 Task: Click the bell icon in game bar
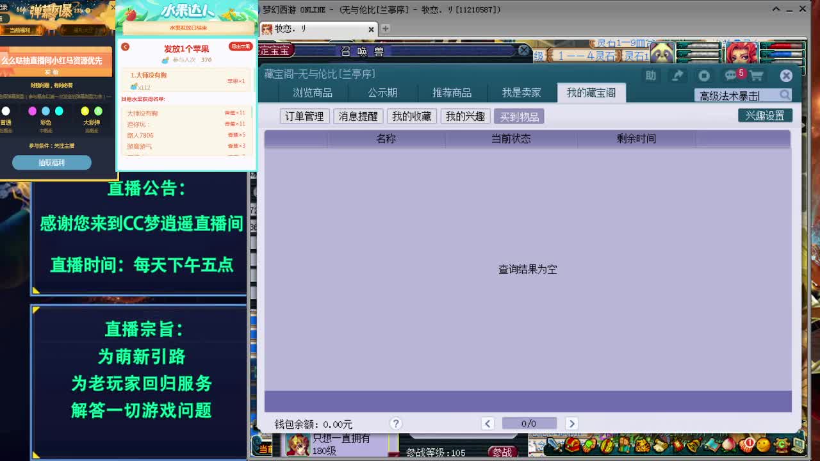tap(694, 446)
